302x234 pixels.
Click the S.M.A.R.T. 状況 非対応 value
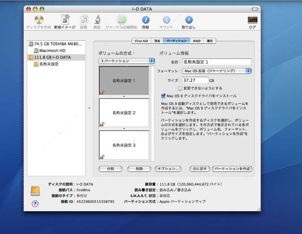point(165,196)
